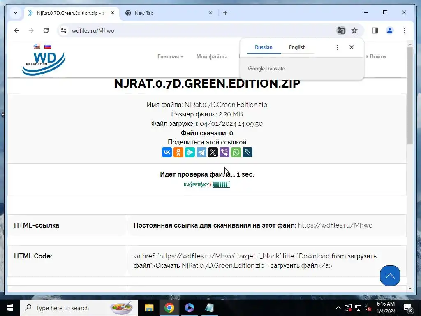Viewport: 421px width, 316px height.
Task: Close the New Tab browser tab
Action: (210, 13)
